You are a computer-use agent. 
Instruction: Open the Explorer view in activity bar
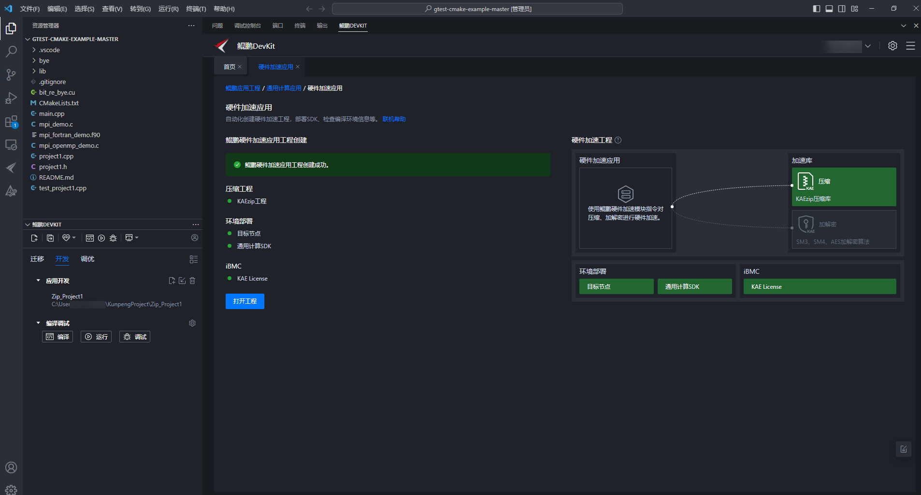[x=11, y=28]
